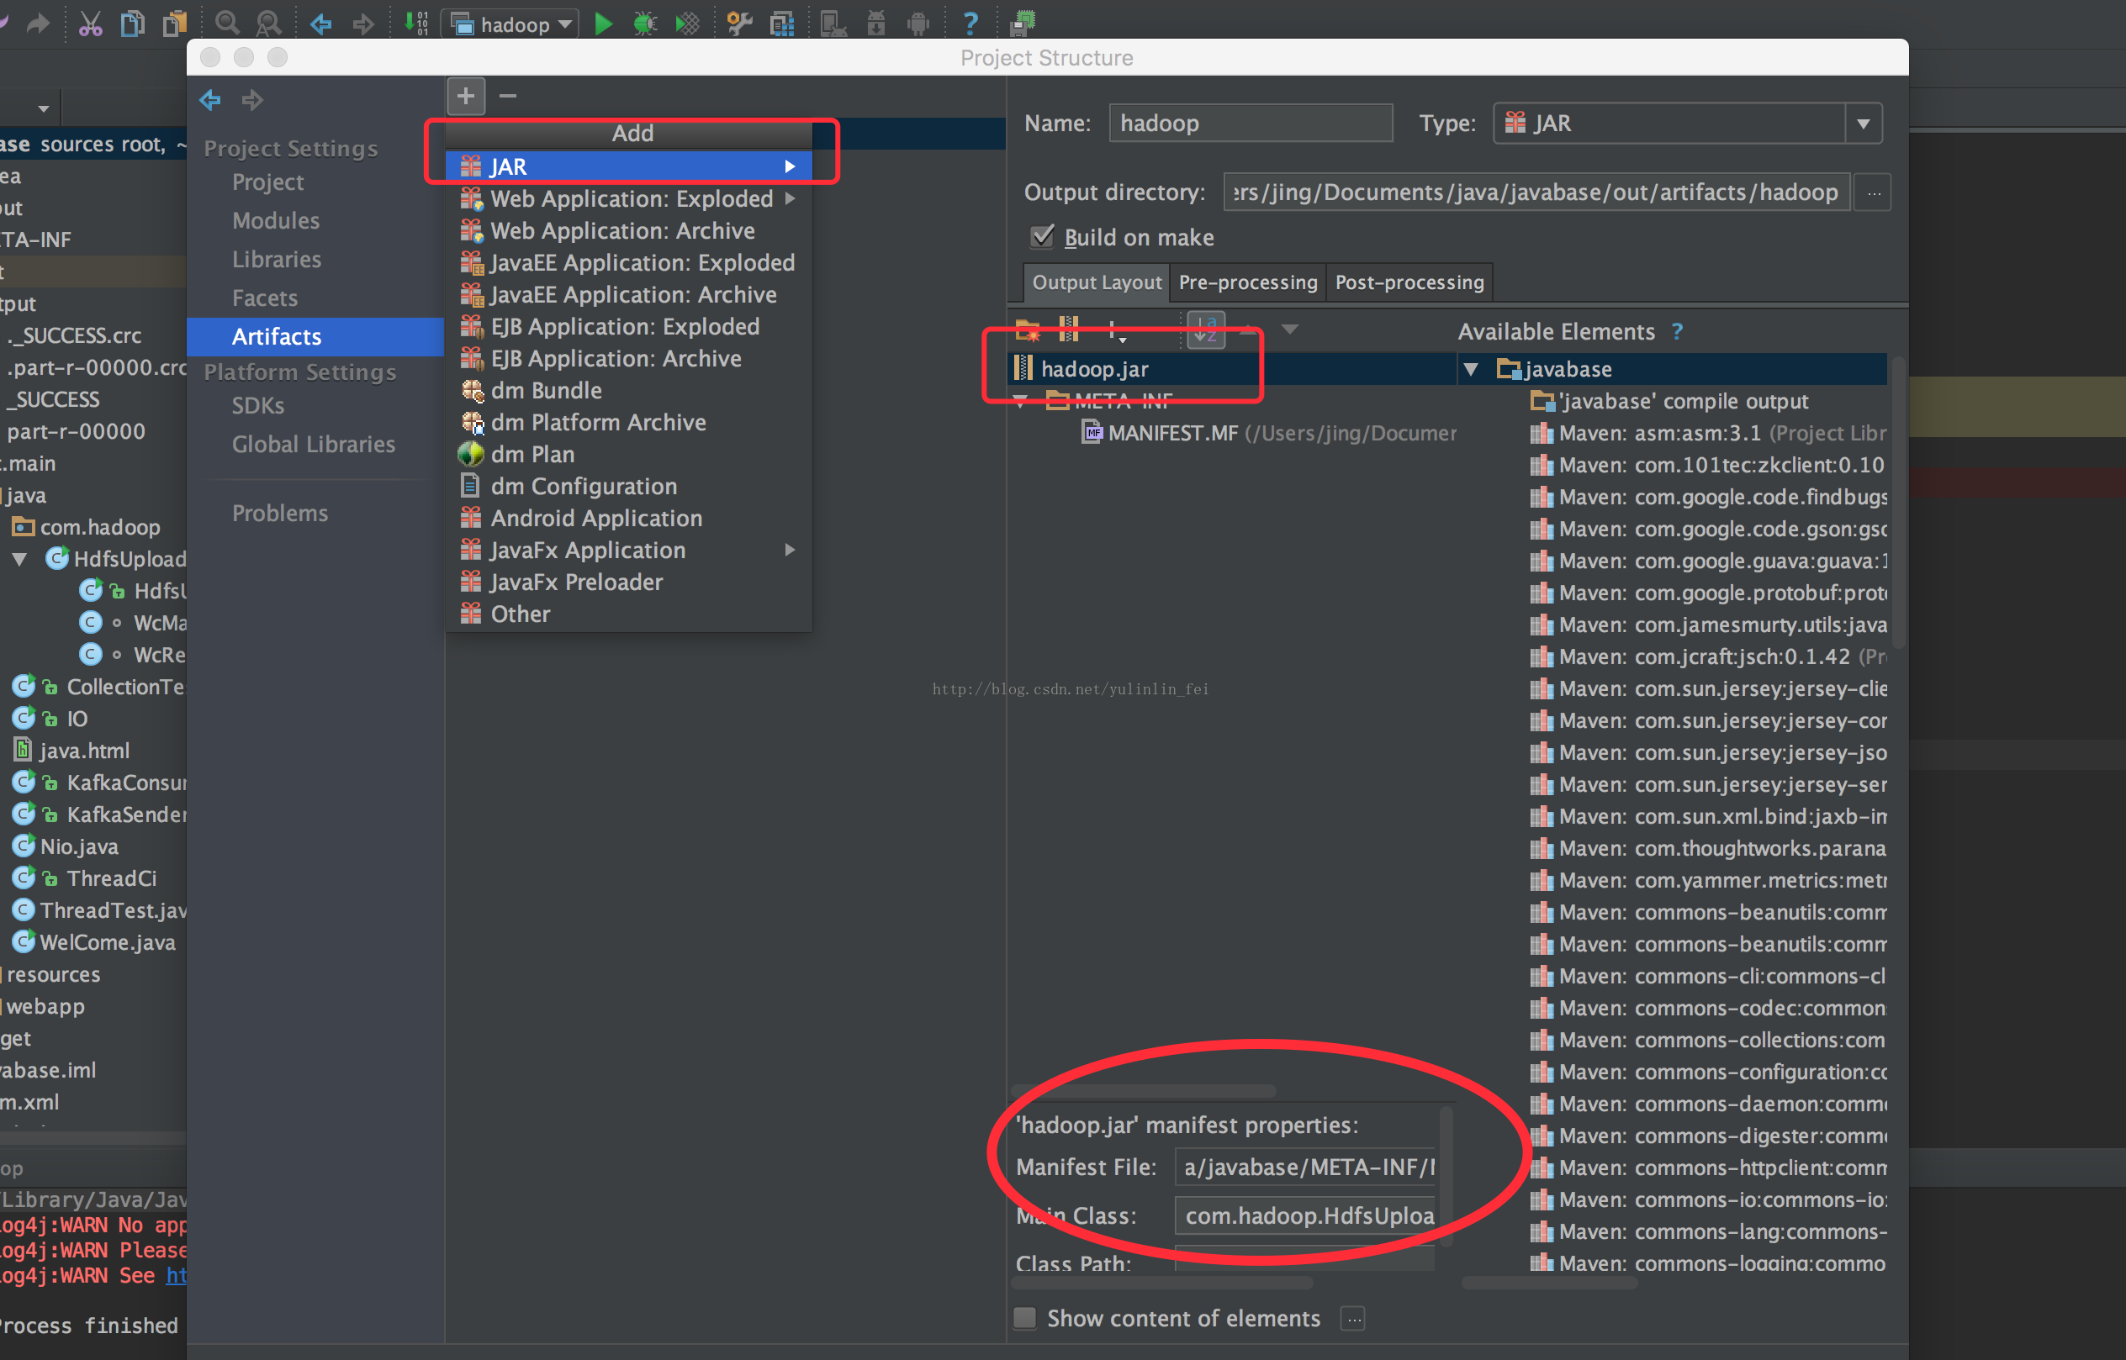
Task: Browse output directory with ellipsis button
Action: (1873, 192)
